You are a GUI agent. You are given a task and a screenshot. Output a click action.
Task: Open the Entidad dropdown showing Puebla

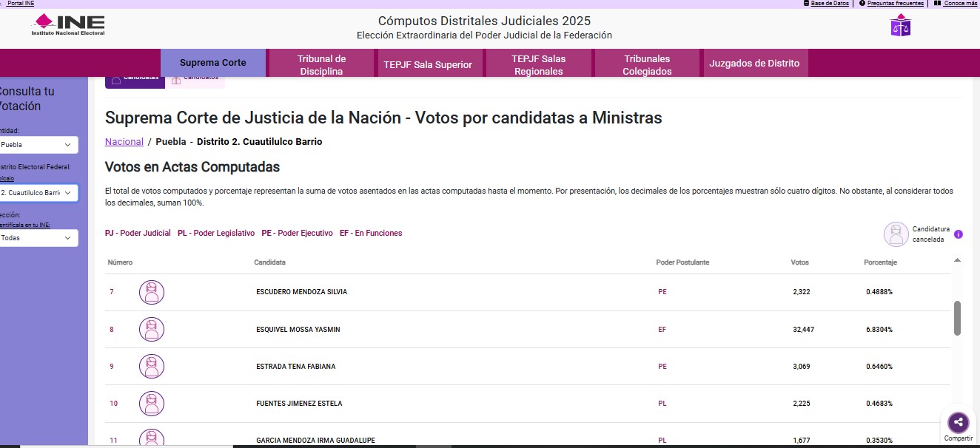pos(38,145)
